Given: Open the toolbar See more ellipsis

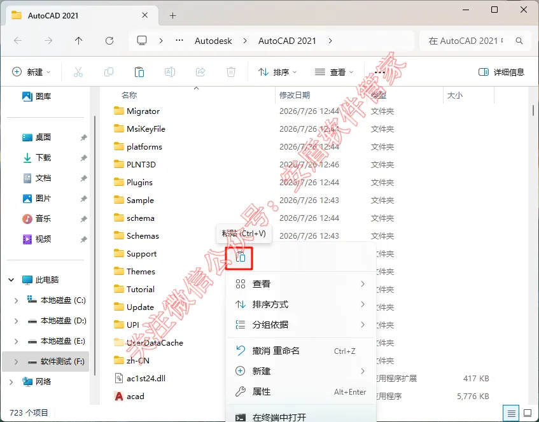Looking at the screenshot, I should (x=379, y=72).
